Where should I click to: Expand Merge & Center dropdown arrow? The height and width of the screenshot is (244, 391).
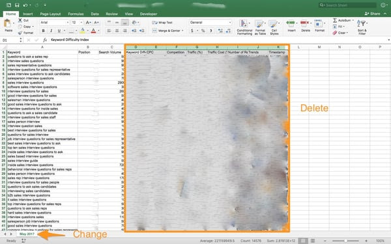(182, 31)
